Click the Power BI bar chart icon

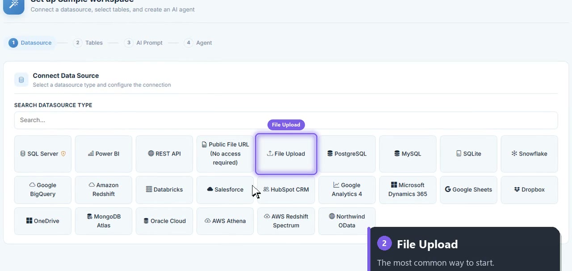click(91, 154)
